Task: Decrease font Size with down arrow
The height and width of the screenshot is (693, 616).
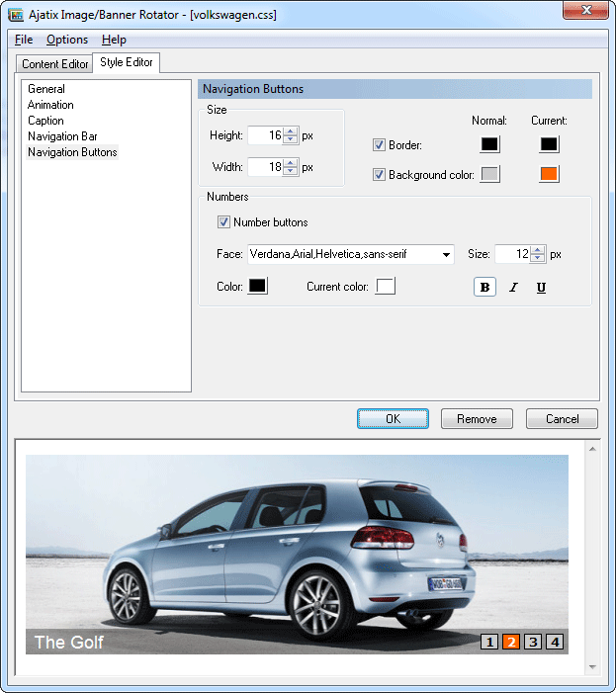Action: 537,258
